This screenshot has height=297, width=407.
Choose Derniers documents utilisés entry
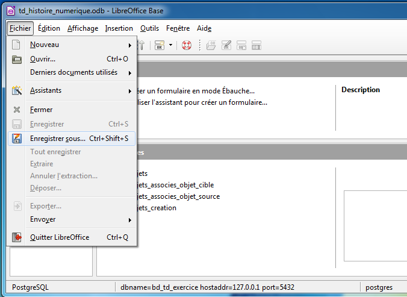tap(72, 72)
